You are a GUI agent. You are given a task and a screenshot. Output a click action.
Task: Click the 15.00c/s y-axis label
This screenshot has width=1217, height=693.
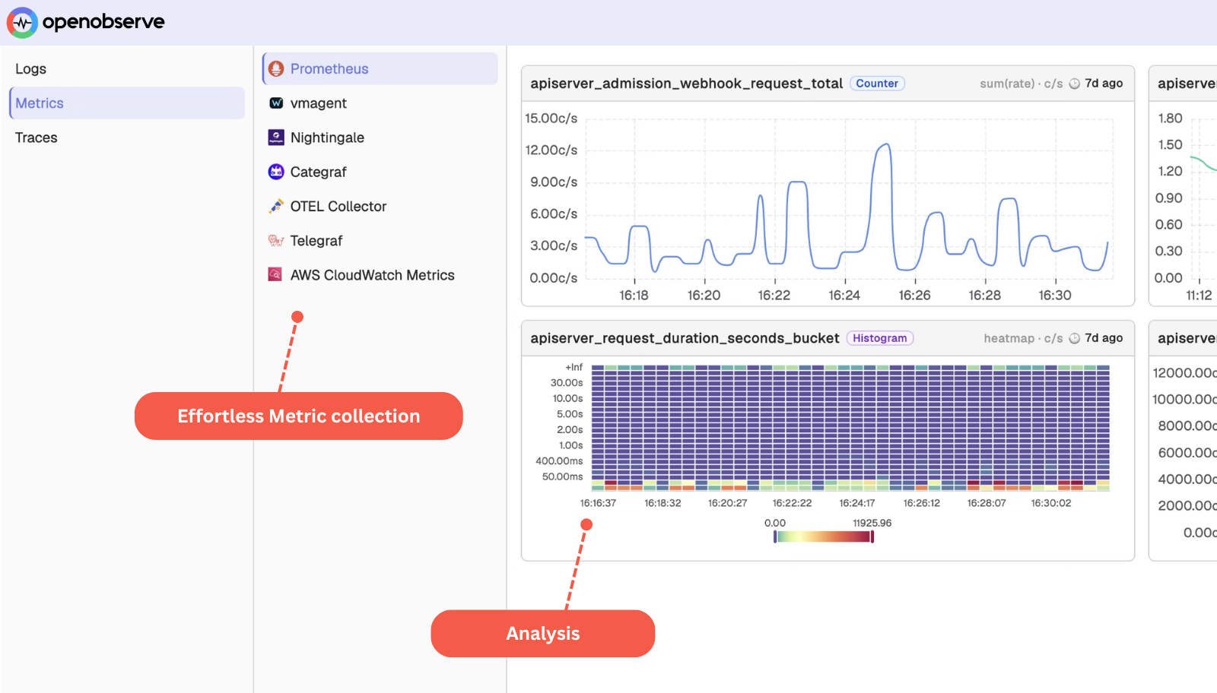tap(551, 119)
